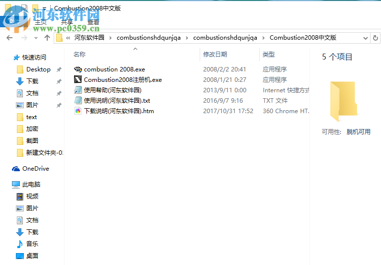Select 使用说明(河东软件园).txt file icon
Screen dimensions: 381x265
pyautogui.click(x=78, y=100)
